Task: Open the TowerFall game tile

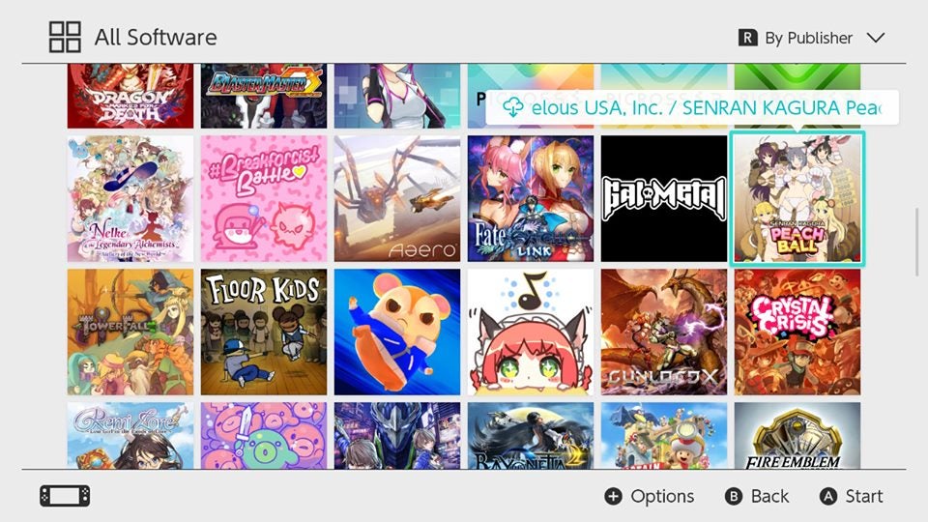Action: pyautogui.click(x=130, y=332)
